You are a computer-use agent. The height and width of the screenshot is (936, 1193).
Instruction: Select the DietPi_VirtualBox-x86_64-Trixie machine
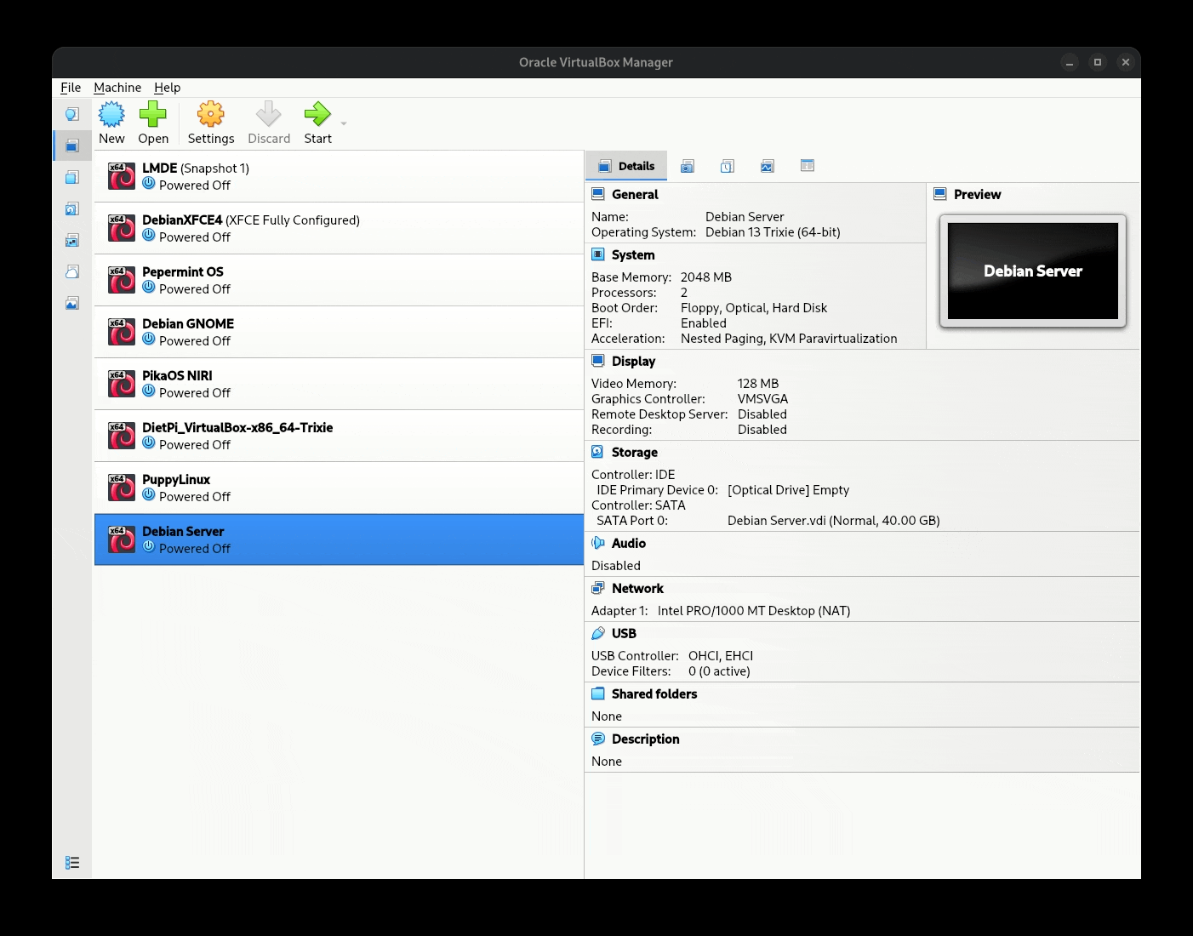[339, 436]
